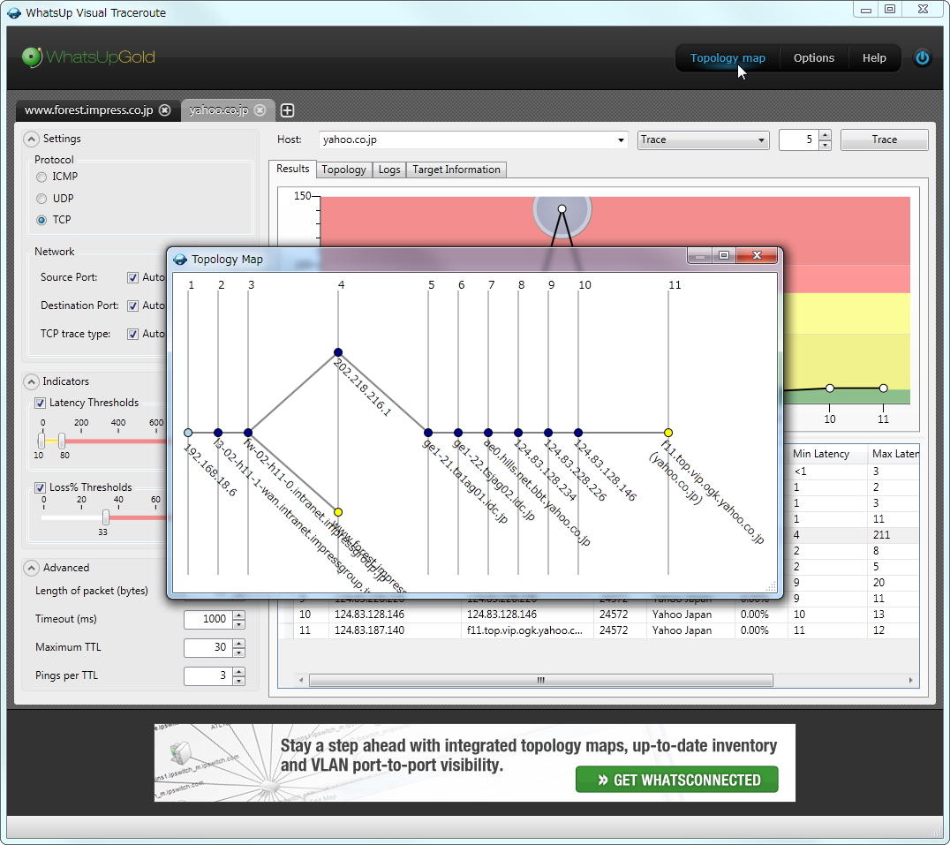This screenshot has width=950, height=845.
Task: Click the Maximum TTL field
Action: click(208, 647)
